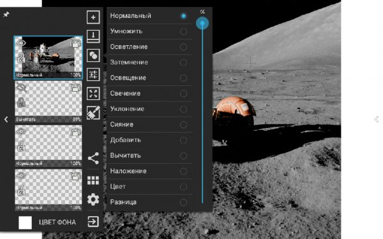Viewport: 383px width, 239px height.
Task: Open the blend mode overlapping-circles icon
Action: [93, 55]
